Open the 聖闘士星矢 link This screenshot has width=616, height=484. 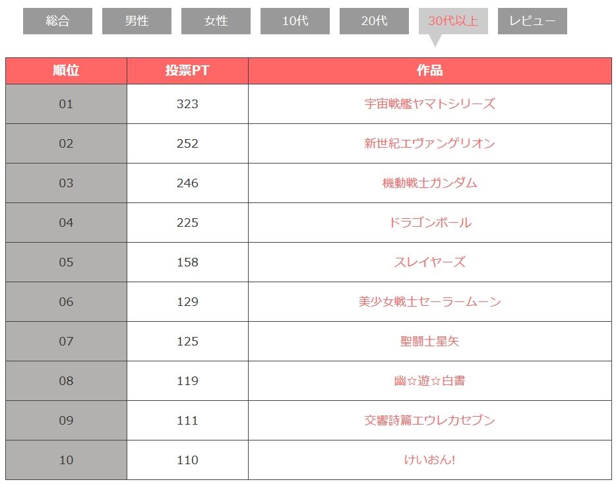[x=429, y=341]
